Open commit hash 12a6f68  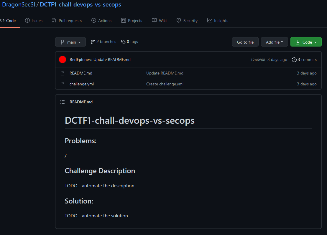click(x=258, y=60)
